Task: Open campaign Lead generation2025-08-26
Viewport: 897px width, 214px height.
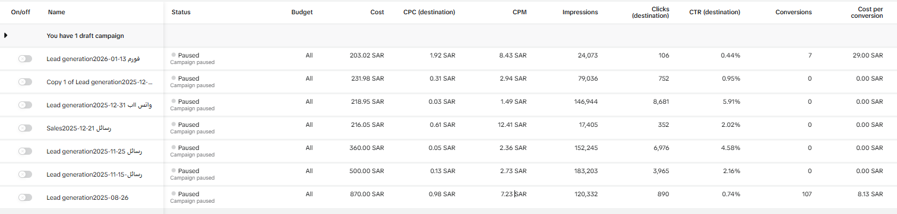Action: tap(87, 197)
